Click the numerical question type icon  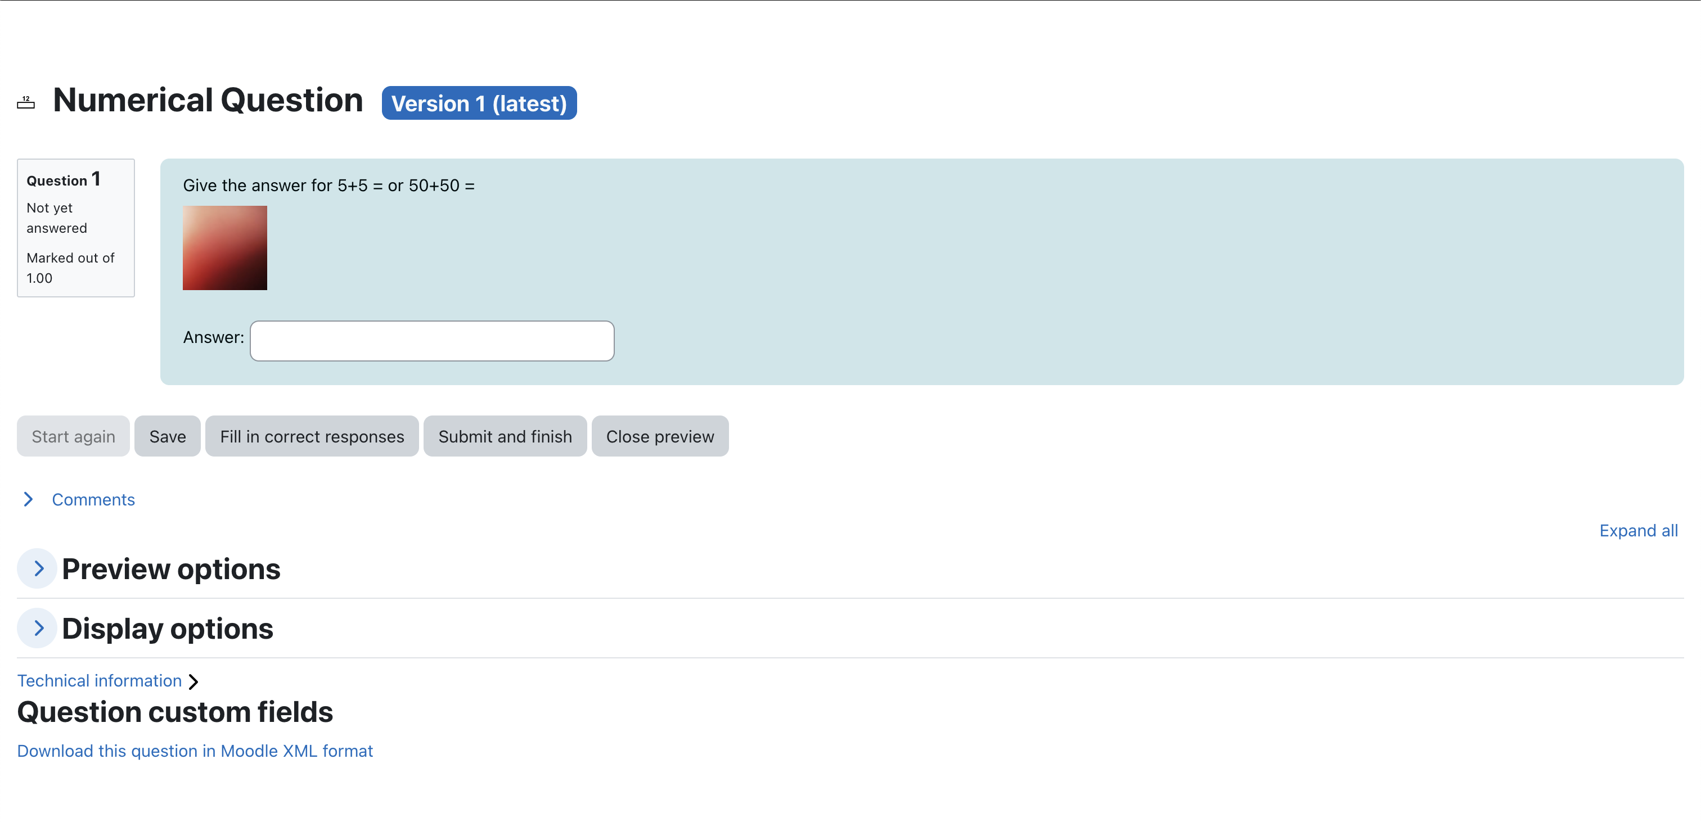26,102
